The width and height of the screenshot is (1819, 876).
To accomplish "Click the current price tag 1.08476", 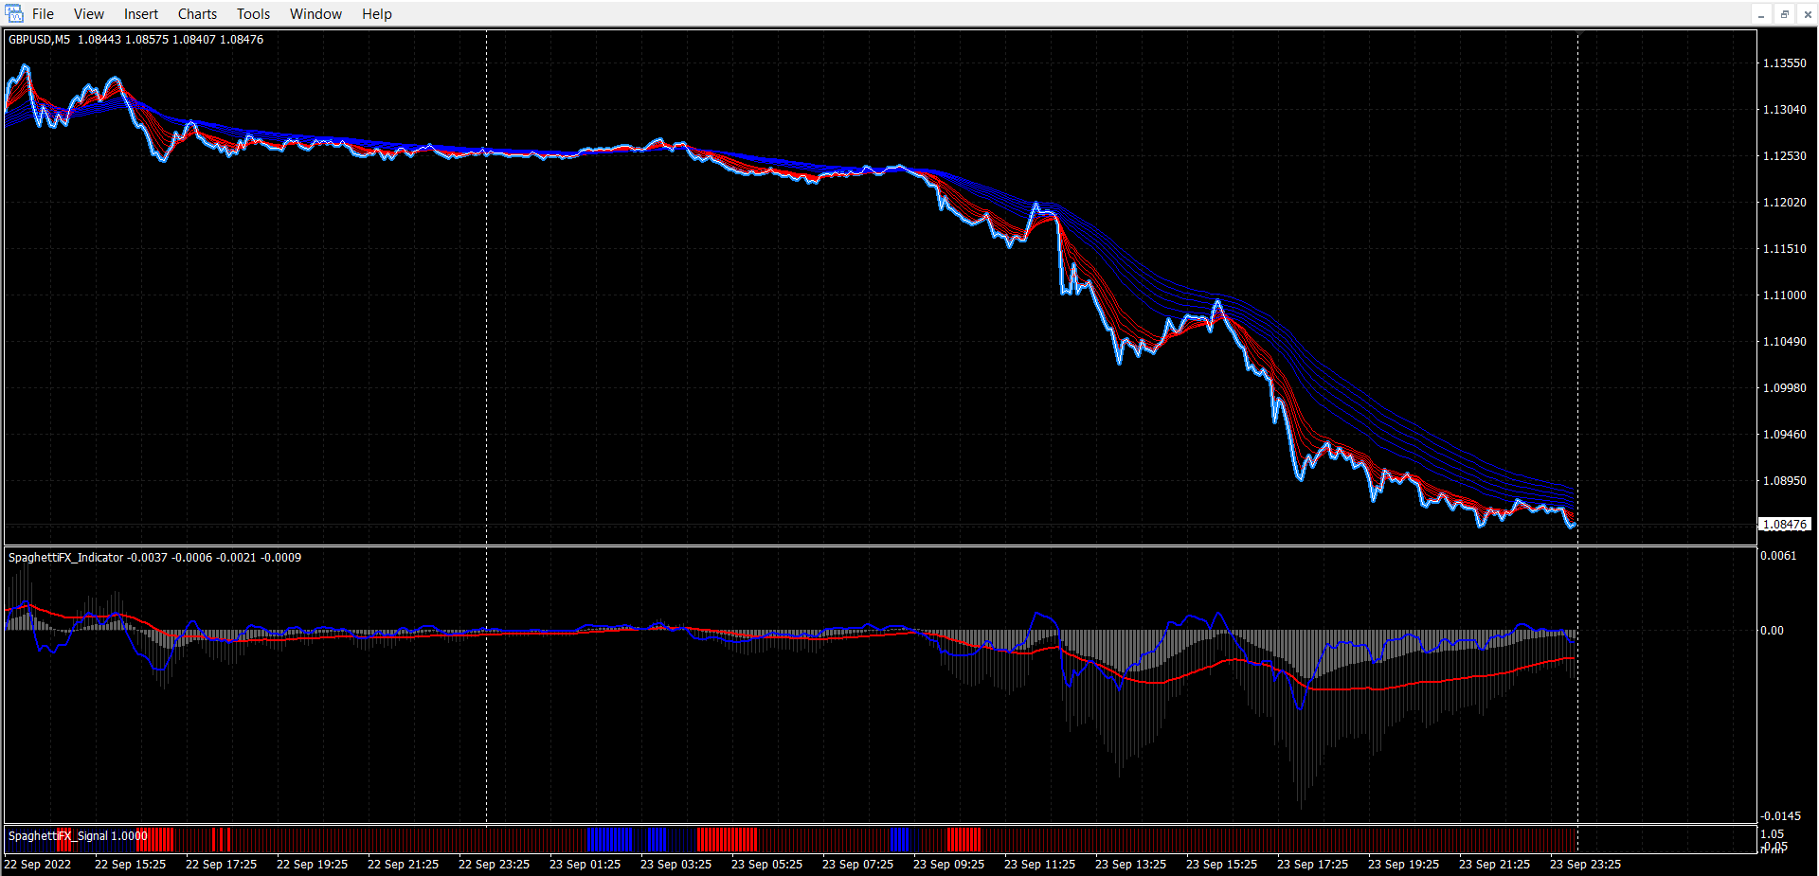I will point(1784,525).
